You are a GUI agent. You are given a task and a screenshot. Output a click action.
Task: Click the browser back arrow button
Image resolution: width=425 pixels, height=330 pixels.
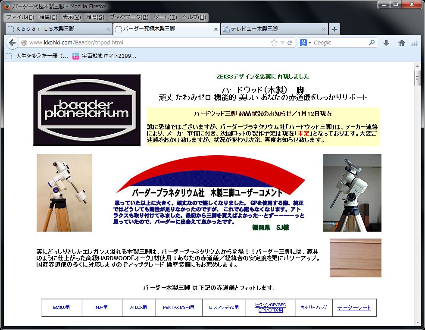(12, 43)
